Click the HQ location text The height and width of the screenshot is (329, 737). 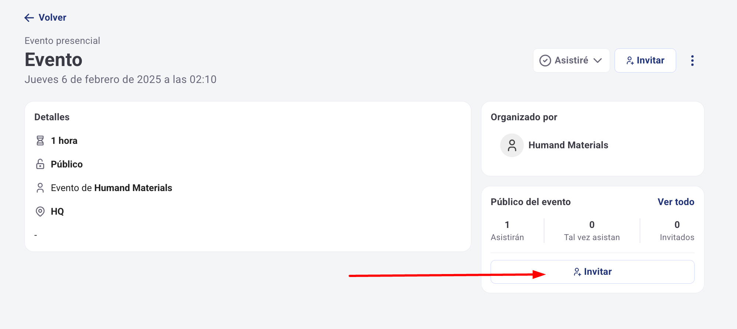point(58,211)
